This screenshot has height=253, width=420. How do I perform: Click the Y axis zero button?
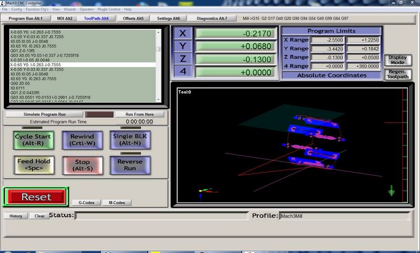click(x=183, y=46)
